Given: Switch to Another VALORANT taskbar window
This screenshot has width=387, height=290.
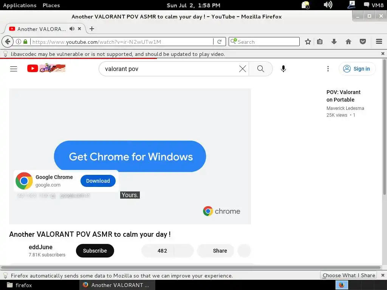Looking at the screenshot, I should point(117,285).
